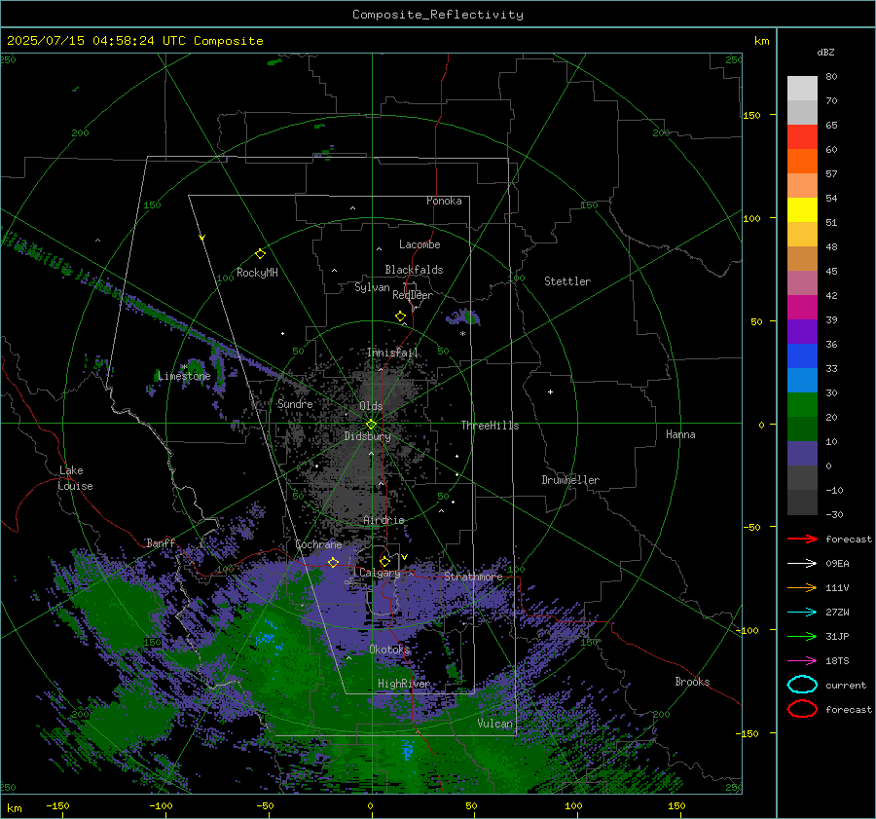Click the Sundre town label

point(295,404)
